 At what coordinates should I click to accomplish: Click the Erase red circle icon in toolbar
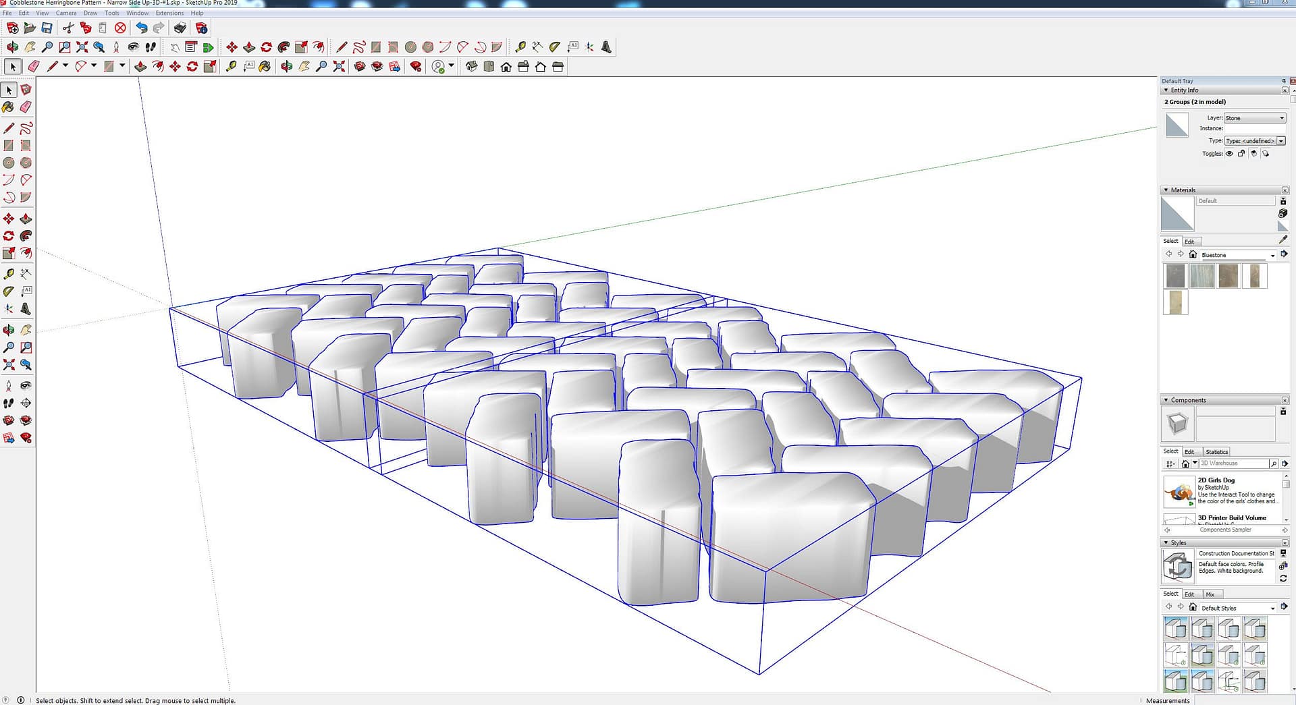pyautogui.click(x=120, y=28)
